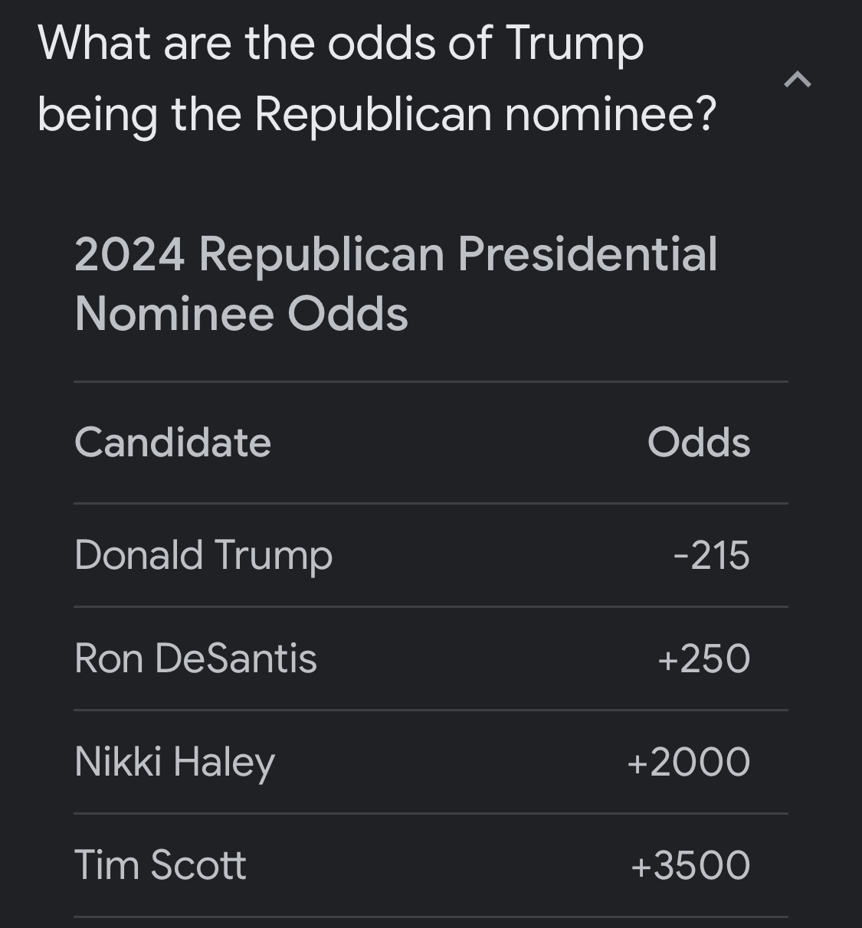Click the Odds column header
Screen dimensions: 862x928
point(699,443)
